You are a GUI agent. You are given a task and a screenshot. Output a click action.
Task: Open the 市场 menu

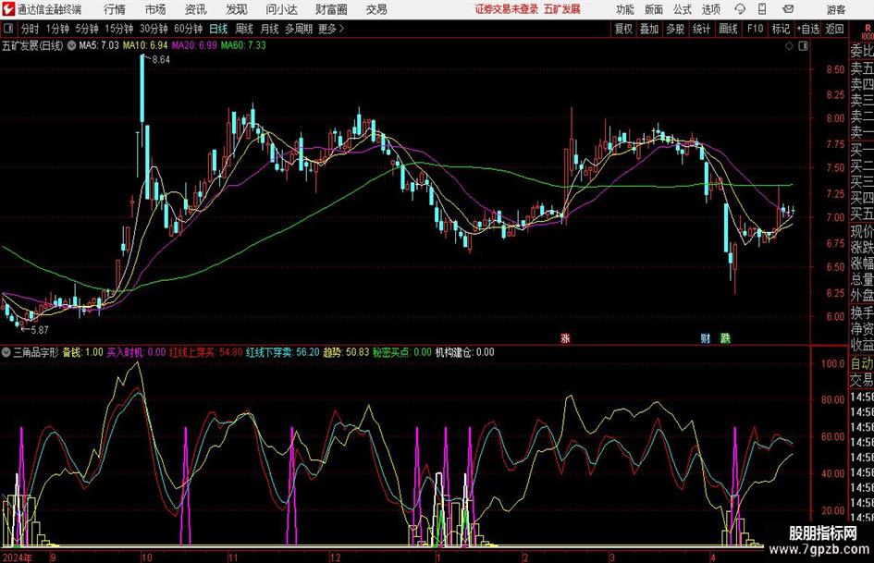[x=155, y=9]
